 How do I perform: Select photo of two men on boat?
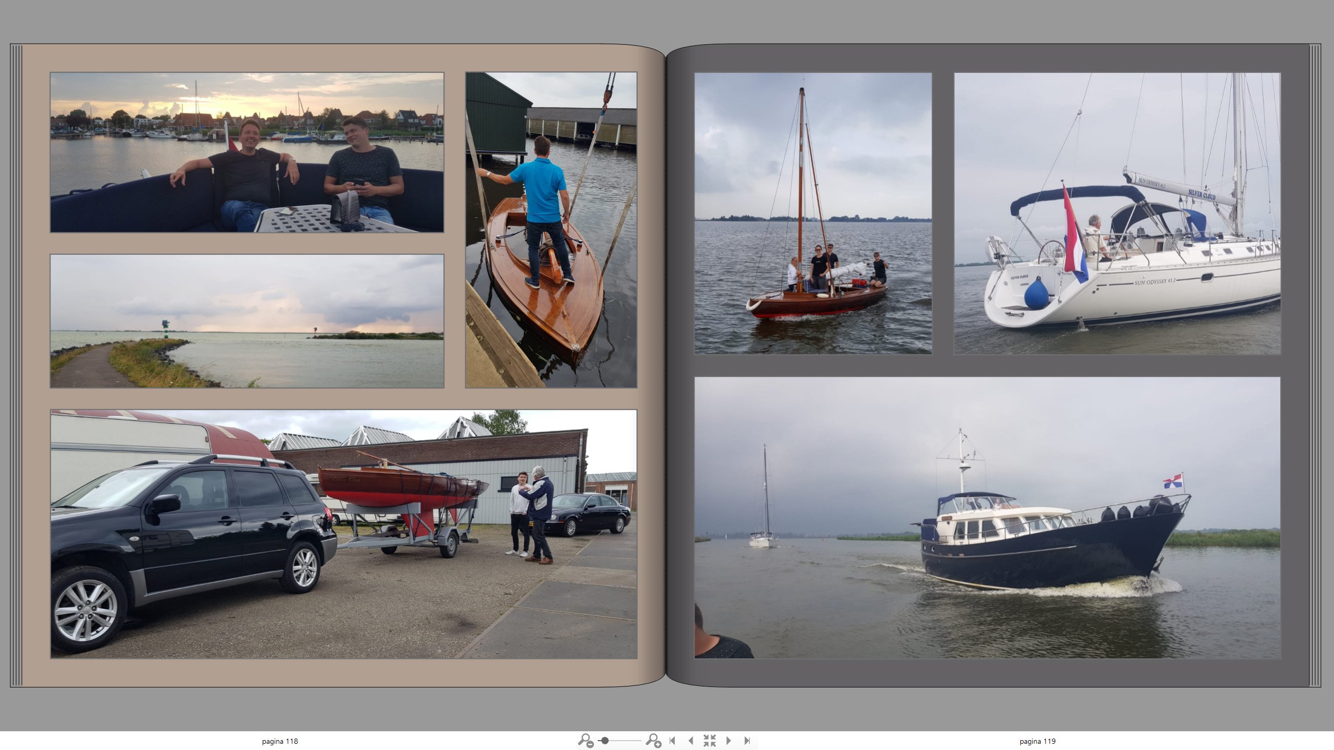click(247, 152)
